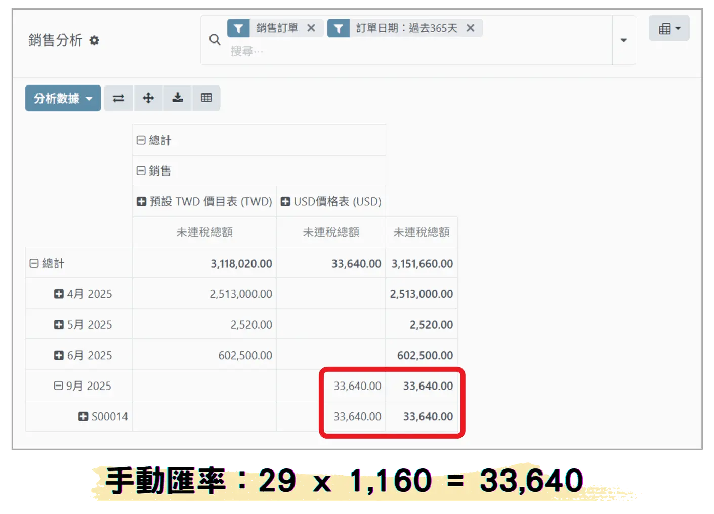Click the settings gear next to 銷售分析
The image size is (714, 514).
(94, 40)
